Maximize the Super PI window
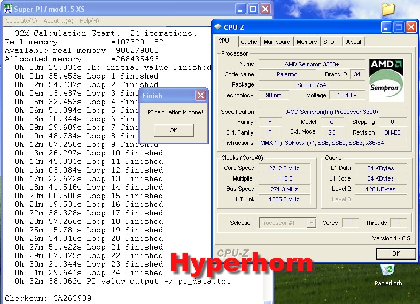The image size is (420, 304). (253, 9)
